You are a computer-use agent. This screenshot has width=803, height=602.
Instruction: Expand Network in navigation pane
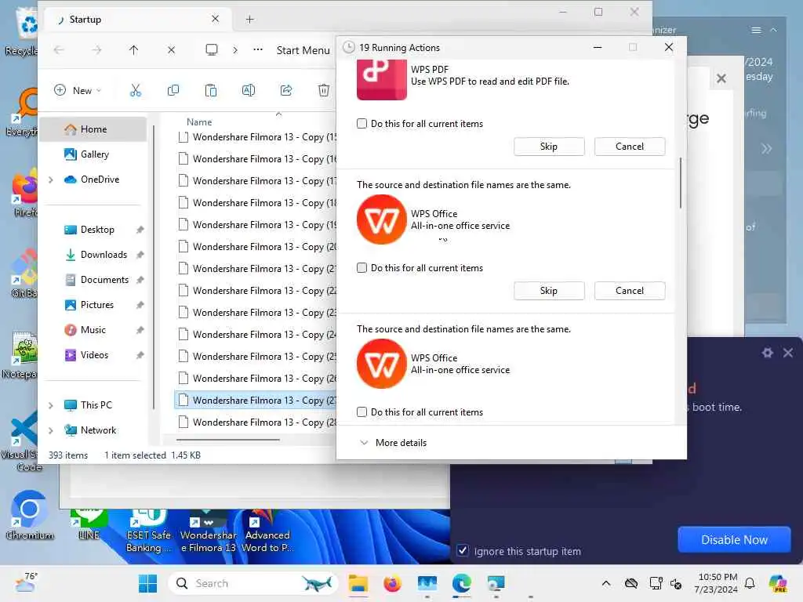coord(51,430)
